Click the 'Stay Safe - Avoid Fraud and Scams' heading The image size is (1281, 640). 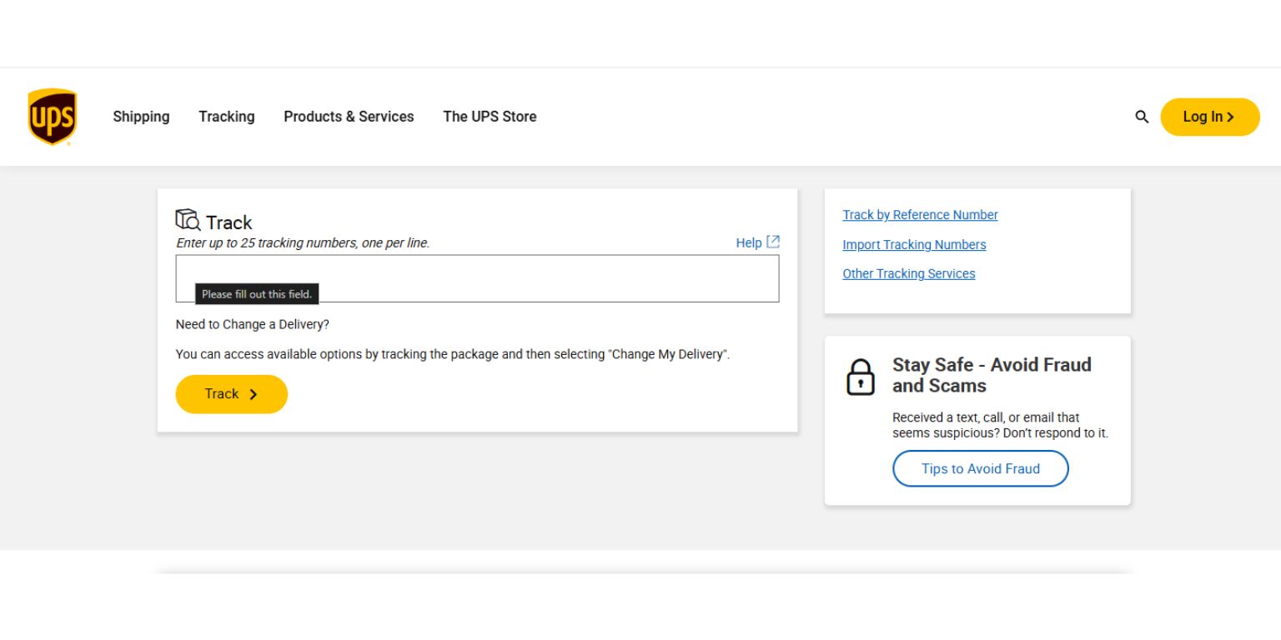(x=992, y=375)
